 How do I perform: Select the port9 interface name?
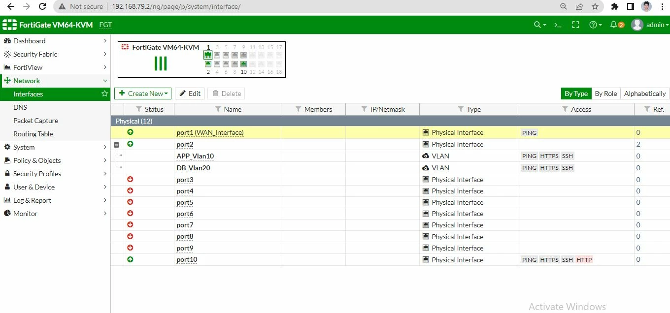[185, 248]
